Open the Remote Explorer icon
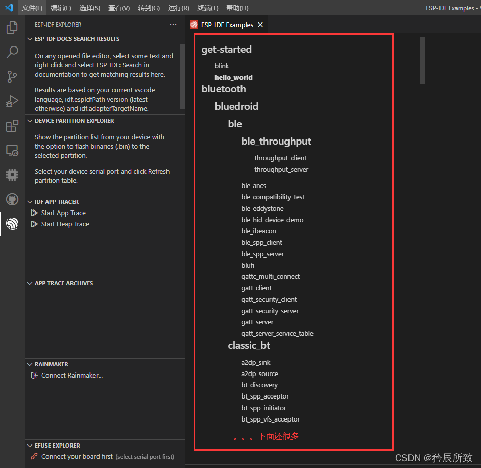Image resolution: width=481 pixels, height=468 pixels. [12, 150]
